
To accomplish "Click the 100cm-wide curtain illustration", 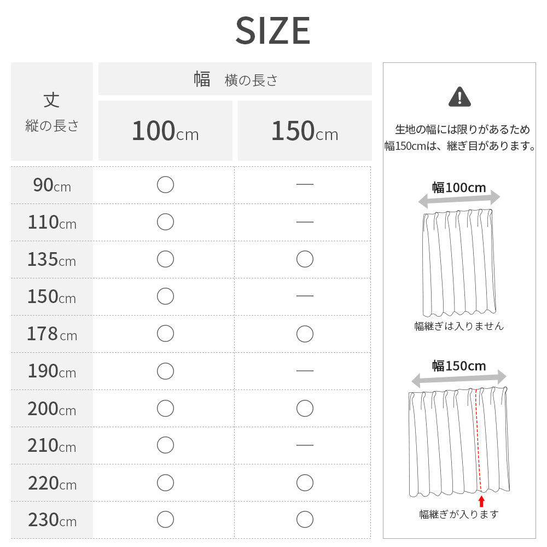I will (459, 263).
